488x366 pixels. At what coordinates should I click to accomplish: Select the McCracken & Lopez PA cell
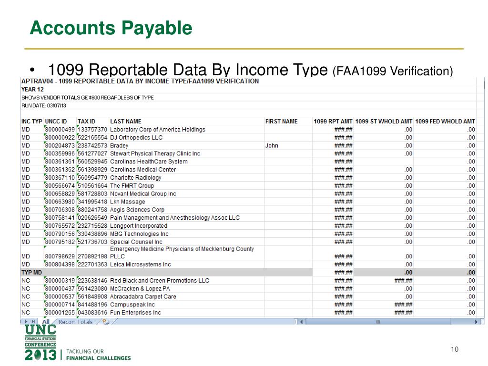(186, 289)
